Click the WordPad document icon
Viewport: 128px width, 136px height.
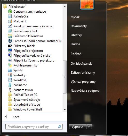pyautogui.click(x=10, y=80)
